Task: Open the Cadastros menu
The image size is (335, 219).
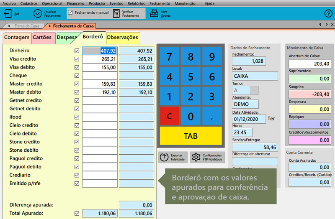Action: click(x=29, y=3)
